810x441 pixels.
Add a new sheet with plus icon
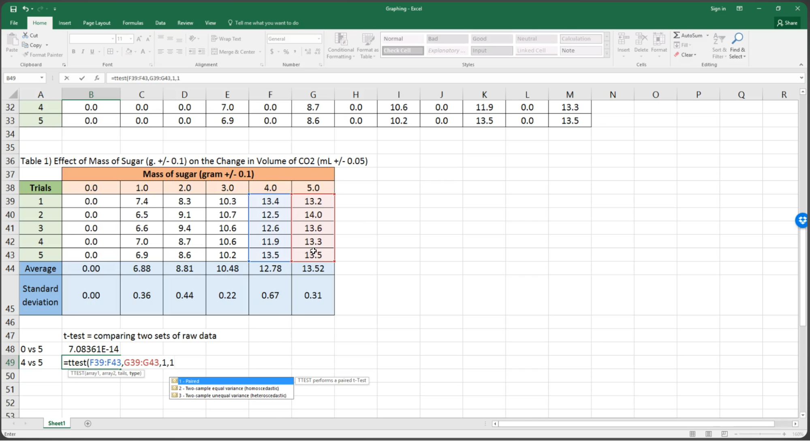(x=88, y=423)
